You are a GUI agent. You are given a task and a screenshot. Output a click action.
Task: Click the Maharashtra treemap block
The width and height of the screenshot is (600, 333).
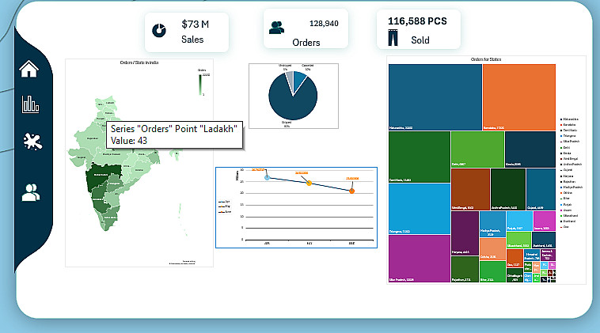[435, 97]
